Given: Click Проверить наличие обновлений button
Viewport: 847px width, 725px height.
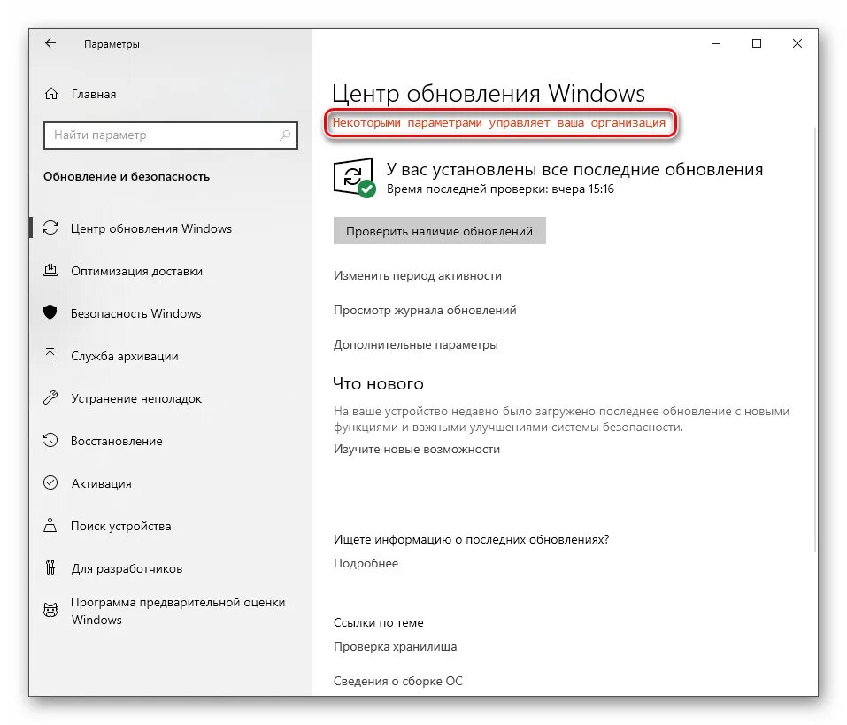Looking at the screenshot, I should 439,231.
